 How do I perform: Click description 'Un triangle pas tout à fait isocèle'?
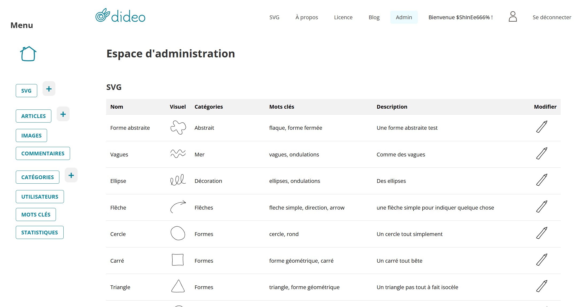pyautogui.click(x=417, y=287)
